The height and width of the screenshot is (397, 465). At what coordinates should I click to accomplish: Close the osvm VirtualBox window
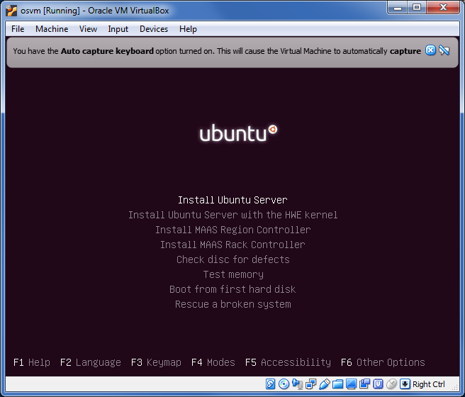443,8
